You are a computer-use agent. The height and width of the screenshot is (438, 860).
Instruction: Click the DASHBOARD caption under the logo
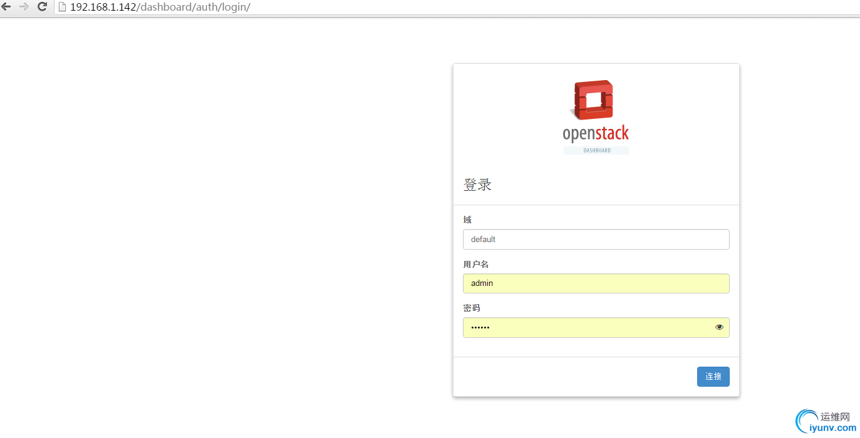[596, 151]
